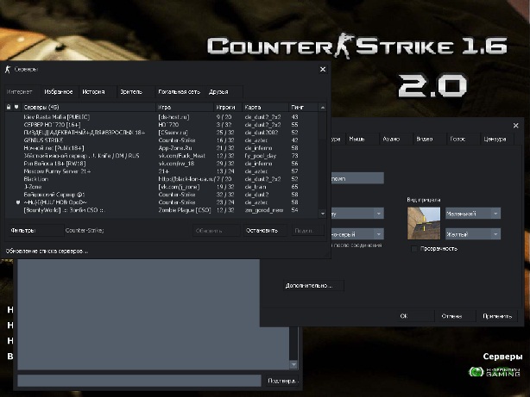
Task: Click the Counter-Strike icon in Servers title bar
Action: [8, 69]
